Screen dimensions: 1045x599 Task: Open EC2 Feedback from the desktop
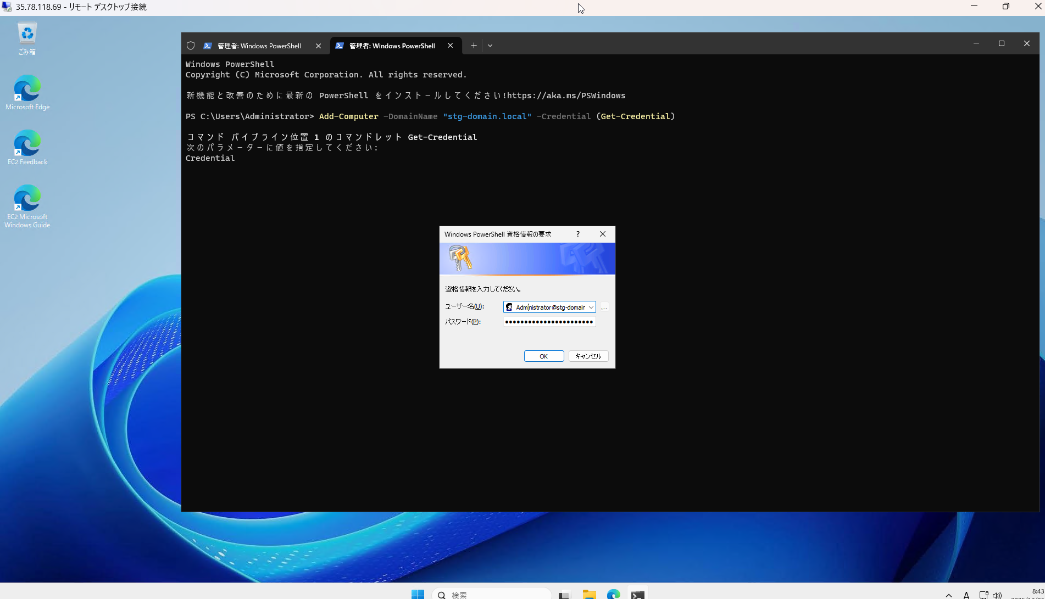[27, 144]
